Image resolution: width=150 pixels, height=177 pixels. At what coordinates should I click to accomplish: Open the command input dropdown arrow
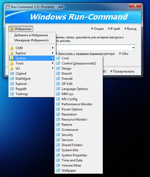(x=133, y=48)
